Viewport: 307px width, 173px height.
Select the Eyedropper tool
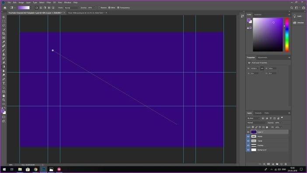[3, 42]
